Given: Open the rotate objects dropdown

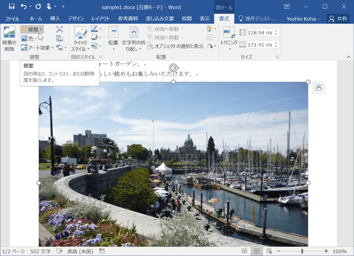Looking at the screenshot, I should pos(212,46).
